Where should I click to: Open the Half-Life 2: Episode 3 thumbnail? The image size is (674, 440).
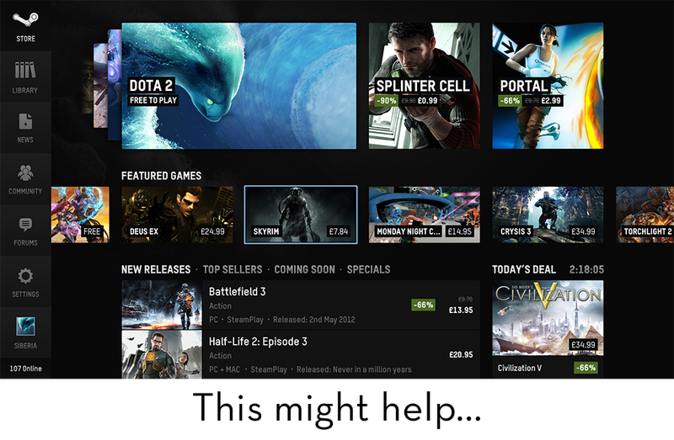[162, 354]
